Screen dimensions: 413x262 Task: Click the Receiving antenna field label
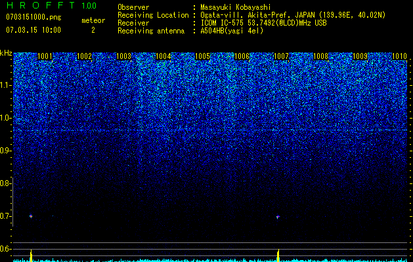coord(151,31)
